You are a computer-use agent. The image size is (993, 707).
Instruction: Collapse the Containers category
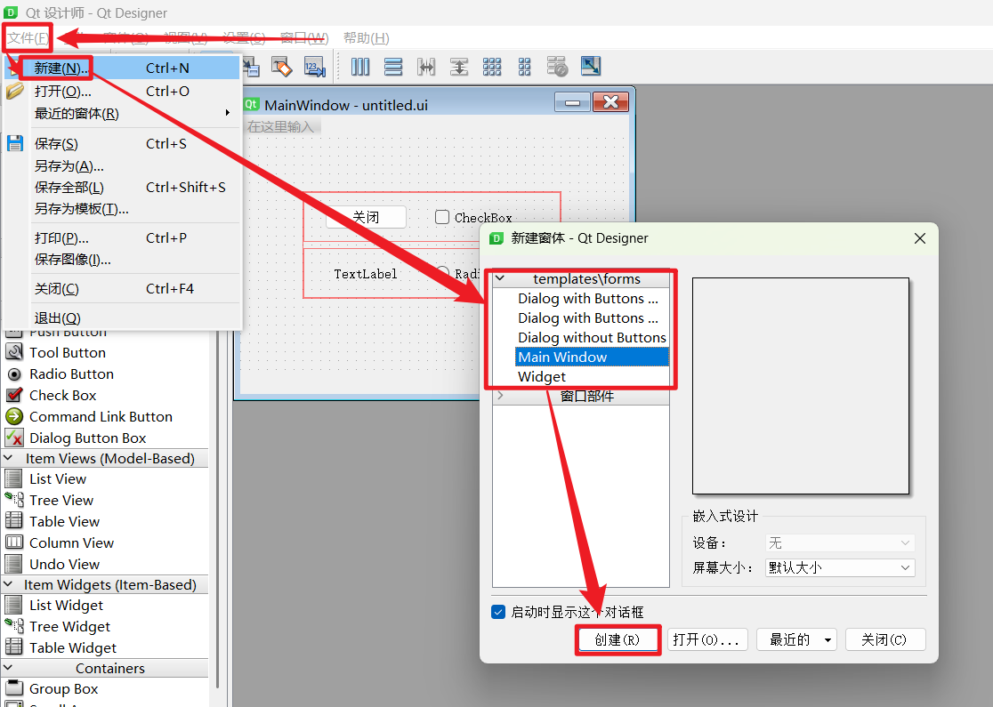pos(9,668)
